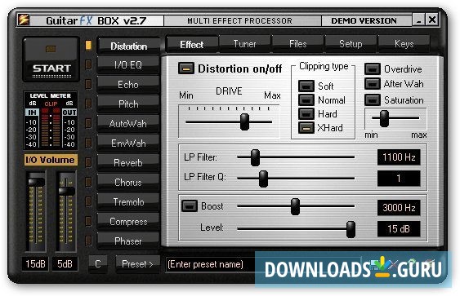460x296 pixels.
Task: Click the C clear preset button
Action: 98,264
